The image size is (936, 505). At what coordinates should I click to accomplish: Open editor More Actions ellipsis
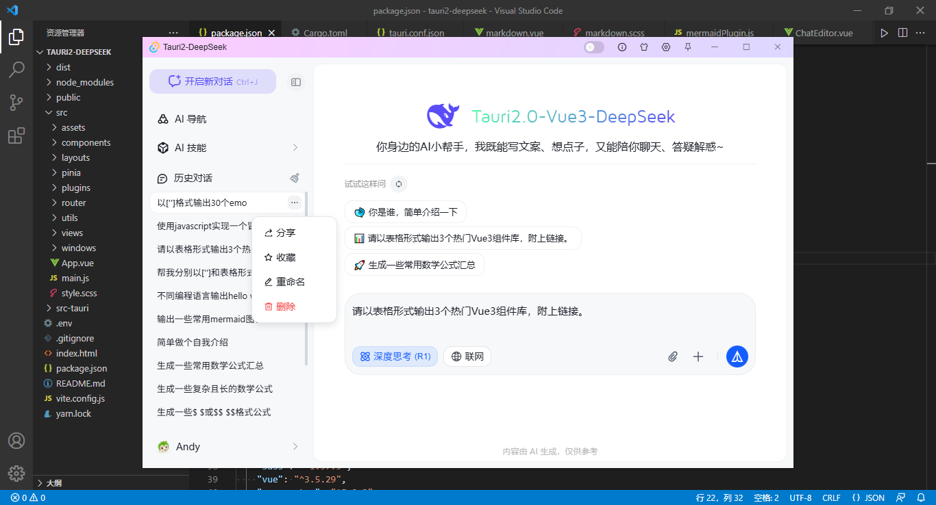click(x=920, y=32)
